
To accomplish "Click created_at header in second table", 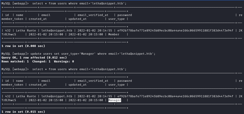I will pyautogui.click(x=38, y=85).
